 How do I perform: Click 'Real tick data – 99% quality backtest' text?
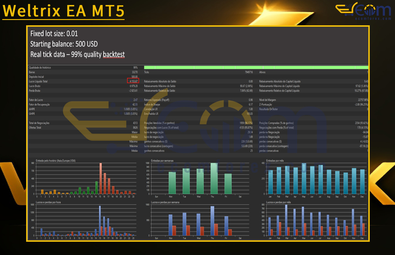[x=77, y=55]
